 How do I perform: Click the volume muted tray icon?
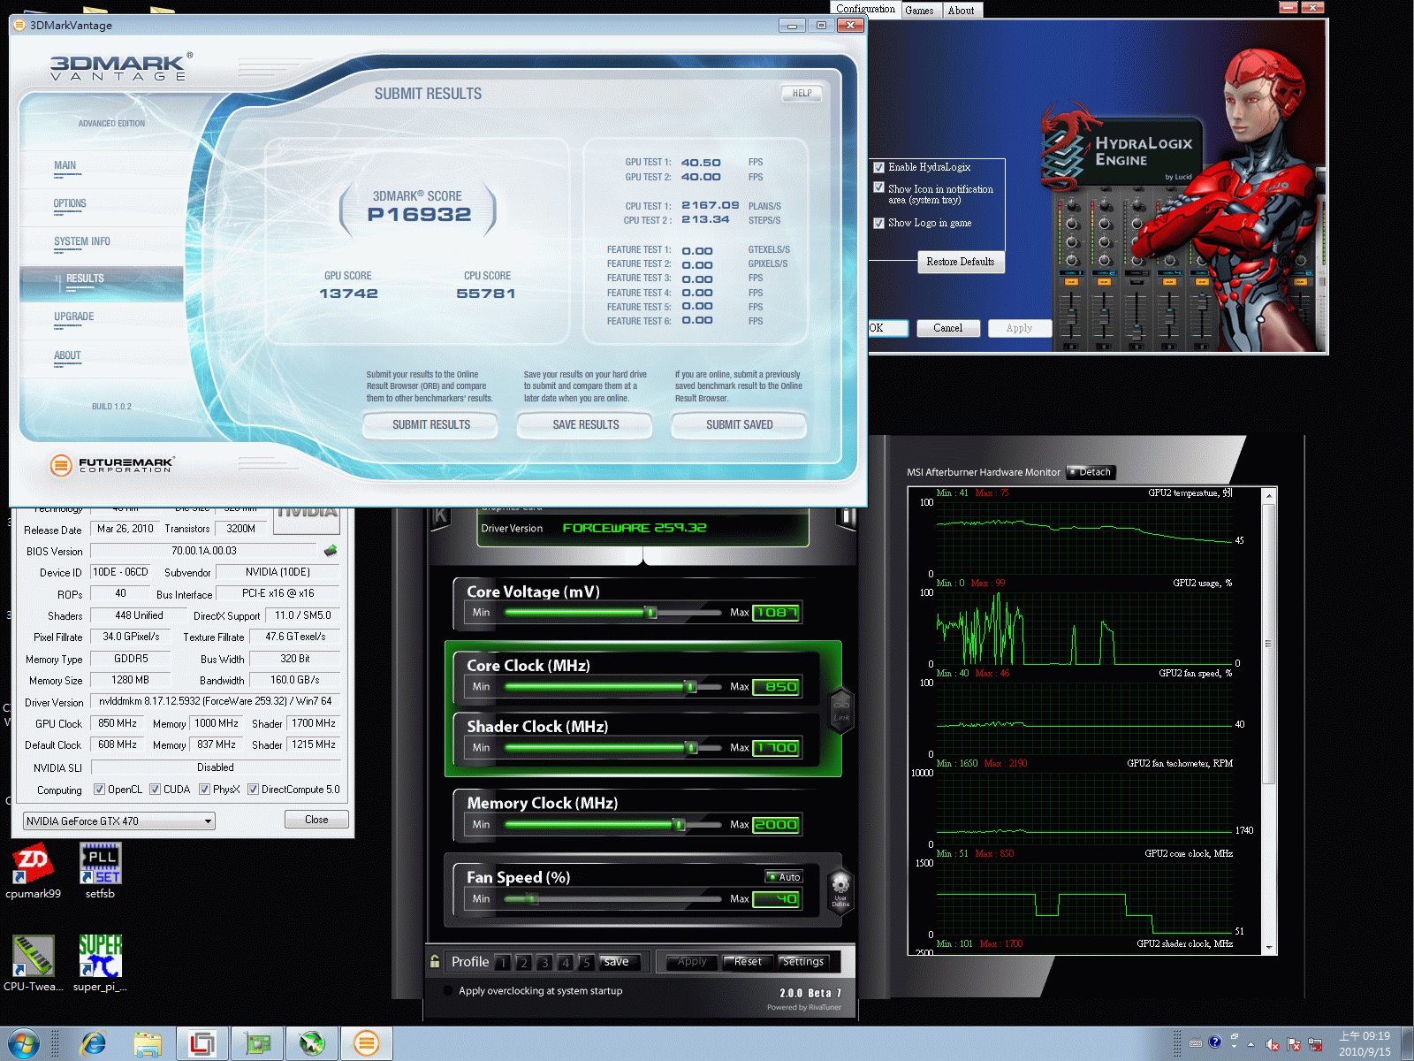coord(1273,1044)
